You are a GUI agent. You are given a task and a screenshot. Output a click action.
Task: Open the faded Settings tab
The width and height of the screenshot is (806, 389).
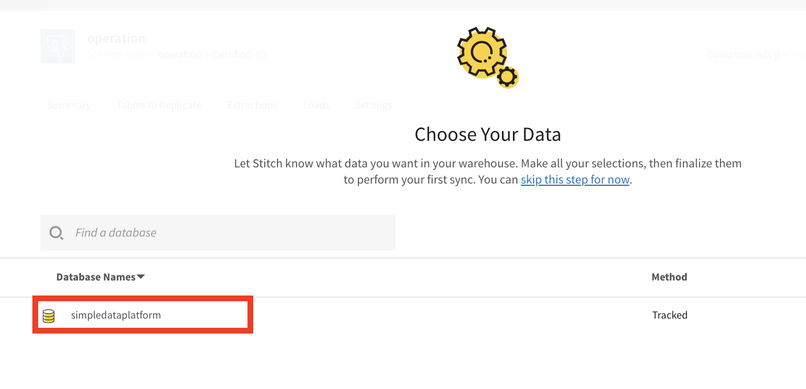tap(374, 105)
